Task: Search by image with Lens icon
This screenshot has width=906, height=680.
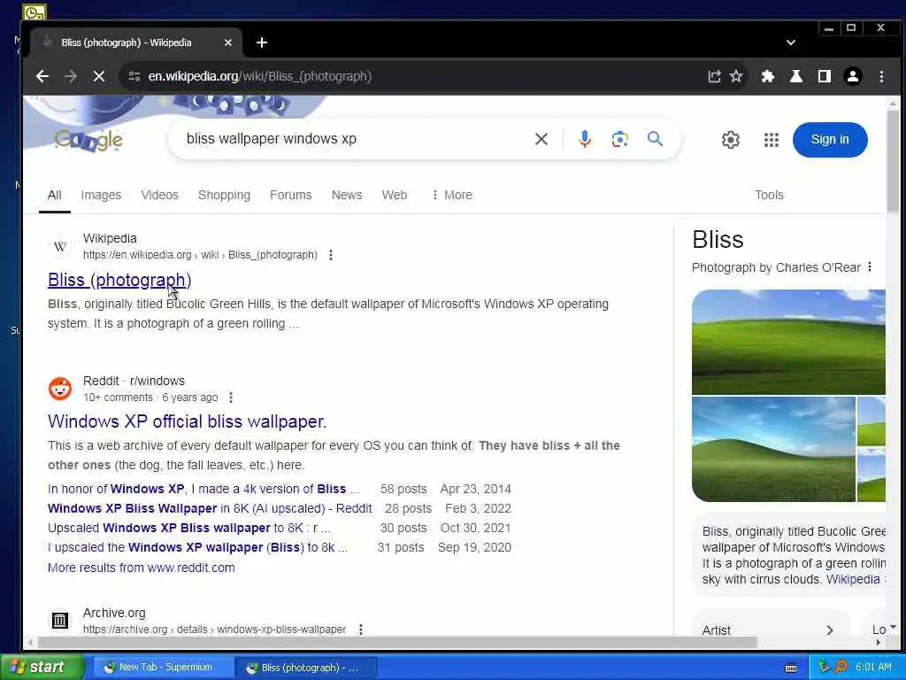Action: pyautogui.click(x=620, y=139)
